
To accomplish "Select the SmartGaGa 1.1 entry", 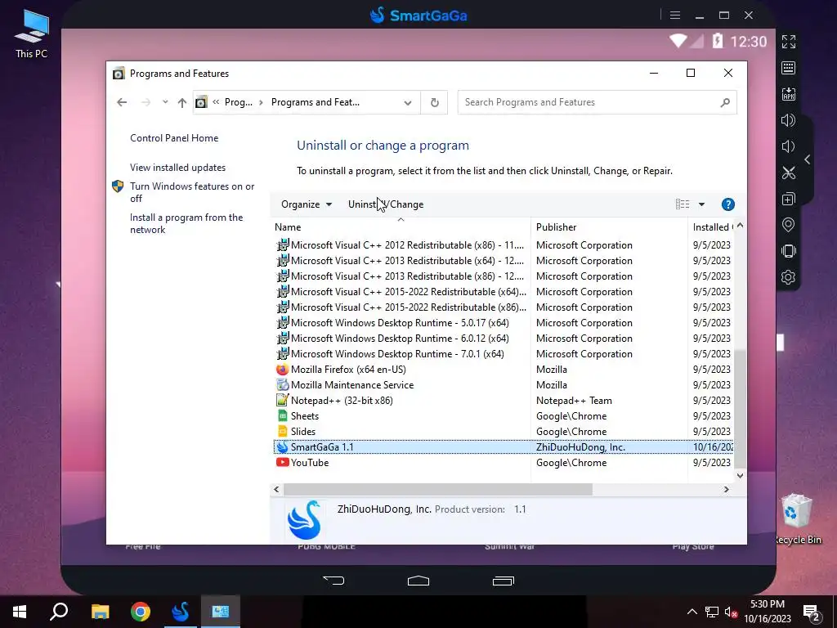I will tap(503, 447).
